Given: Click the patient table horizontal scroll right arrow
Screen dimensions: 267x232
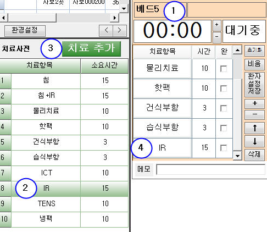Looking at the screenshot, I should click(x=115, y=18).
